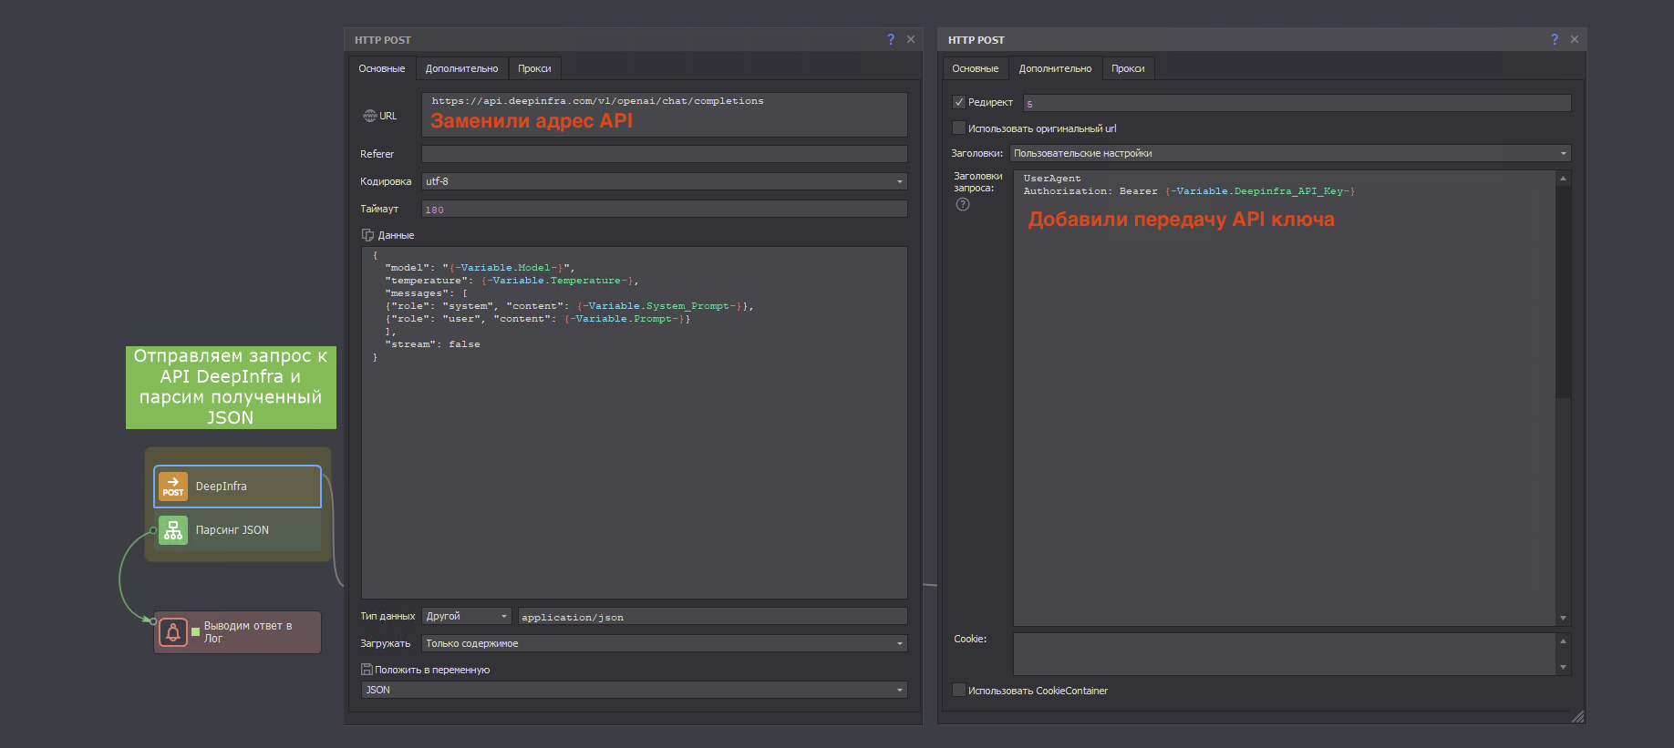The height and width of the screenshot is (748, 1674).
Task: Click the orange POST icon on DeepInfra action
Action: (x=172, y=487)
